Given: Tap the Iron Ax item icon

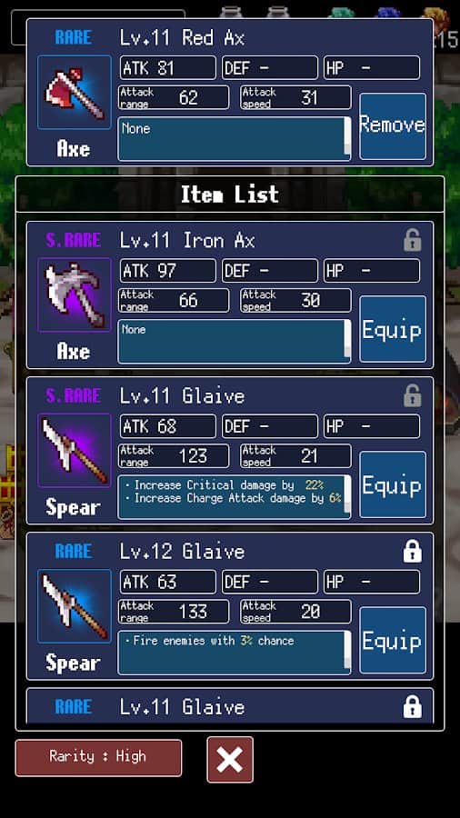Looking at the screenshot, I should [74, 294].
